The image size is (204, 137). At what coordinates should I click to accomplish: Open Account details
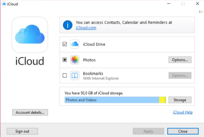(30, 112)
